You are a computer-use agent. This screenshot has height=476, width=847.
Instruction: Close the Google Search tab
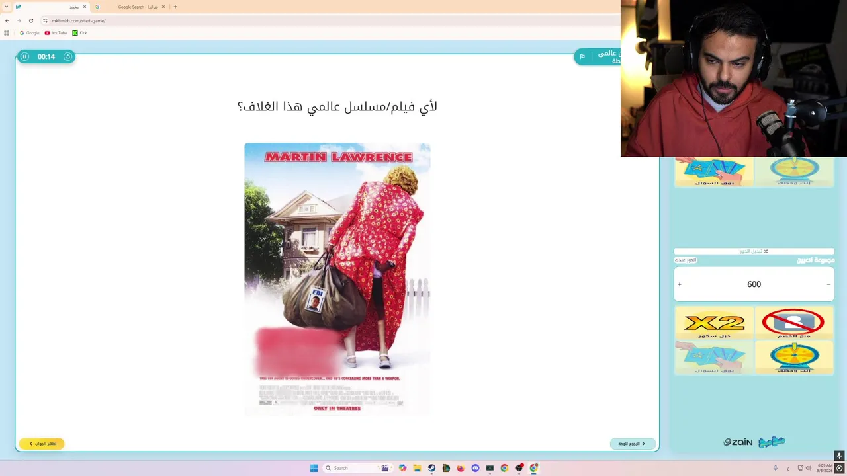click(164, 7)
